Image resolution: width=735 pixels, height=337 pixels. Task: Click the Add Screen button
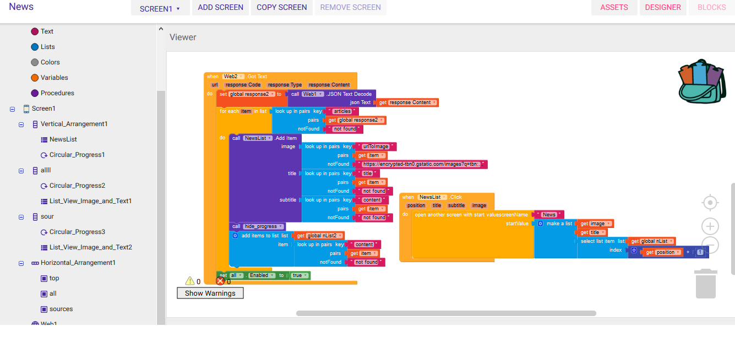coord(220,8)
